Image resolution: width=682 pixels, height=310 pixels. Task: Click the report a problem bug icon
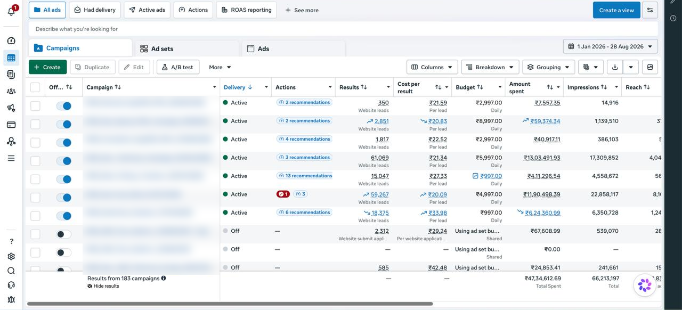pos(11,299)
